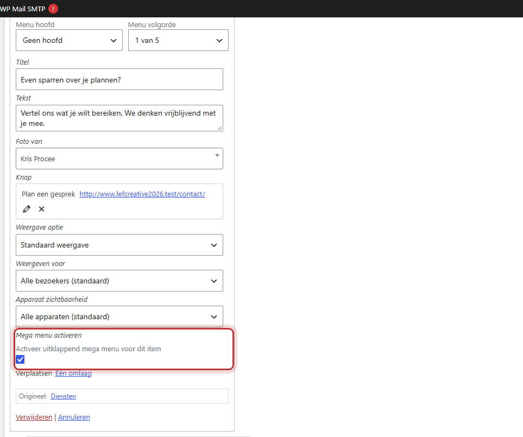Screen dimensions: 523x437
Task: Open the original Diensten link
Action: pyautogui.click(x=64, y=396)
